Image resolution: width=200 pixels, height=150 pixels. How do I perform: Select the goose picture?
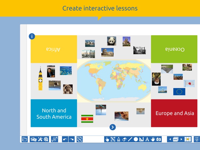click(55, 85)
